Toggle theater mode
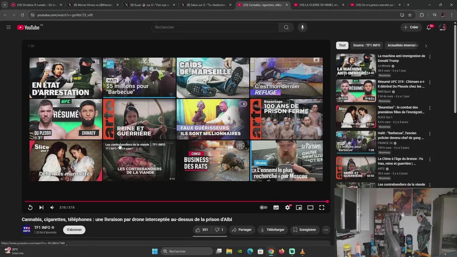The width and height of the screenshot is (457, 257). coord(310,207)
